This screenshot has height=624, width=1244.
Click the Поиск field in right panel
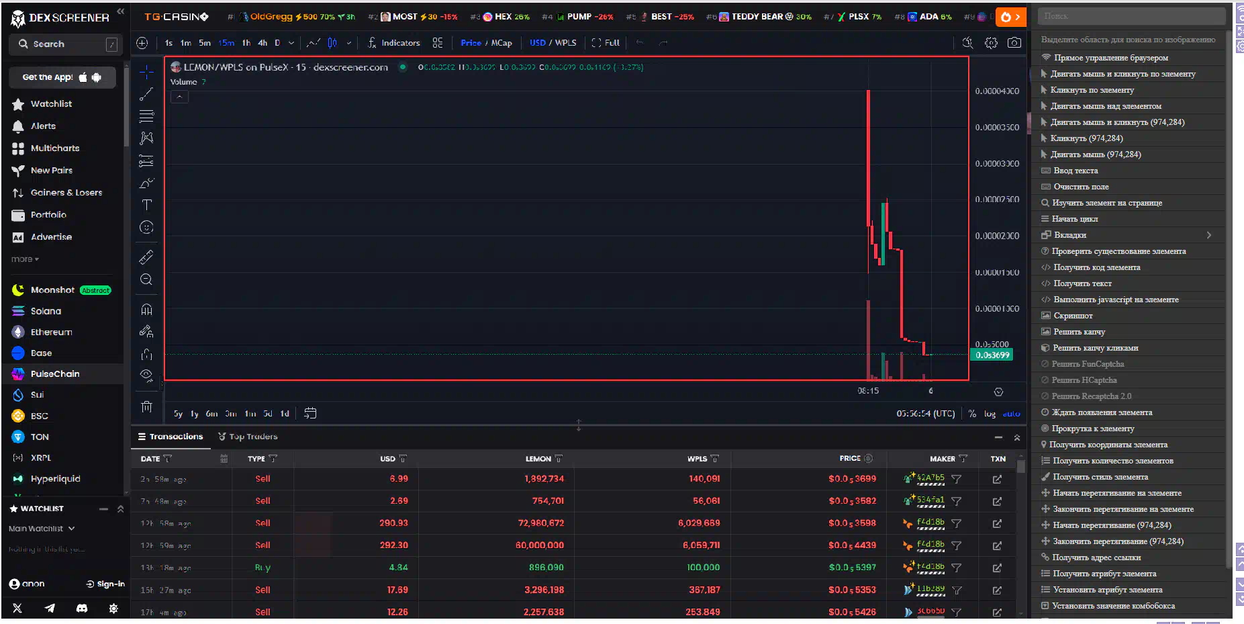click(1131, 16)
